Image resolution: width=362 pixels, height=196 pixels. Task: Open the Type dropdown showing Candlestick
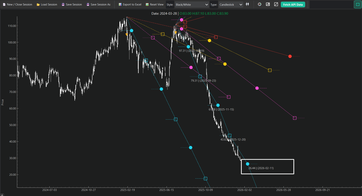[x=231, y=5]
